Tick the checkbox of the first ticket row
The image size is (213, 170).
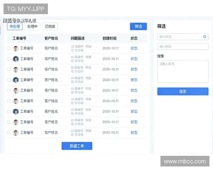[x=9, y=48]
